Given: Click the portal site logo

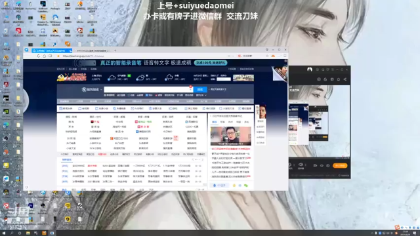Looking at the screenshot, I should [72, 77].
